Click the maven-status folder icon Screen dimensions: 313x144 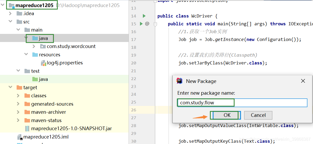pos(27,120)
